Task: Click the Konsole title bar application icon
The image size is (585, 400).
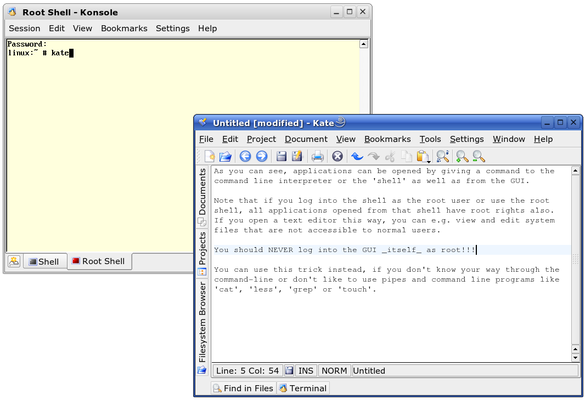Action: 12,12
